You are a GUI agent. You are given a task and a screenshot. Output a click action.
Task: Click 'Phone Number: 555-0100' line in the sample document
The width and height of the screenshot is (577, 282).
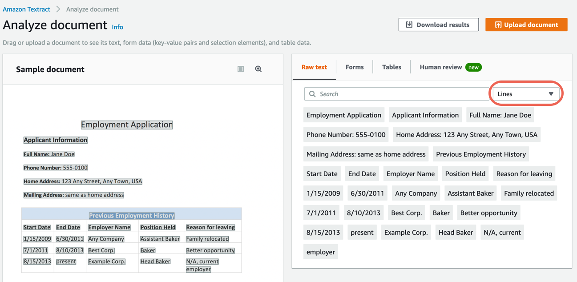(x=56, y=168)
